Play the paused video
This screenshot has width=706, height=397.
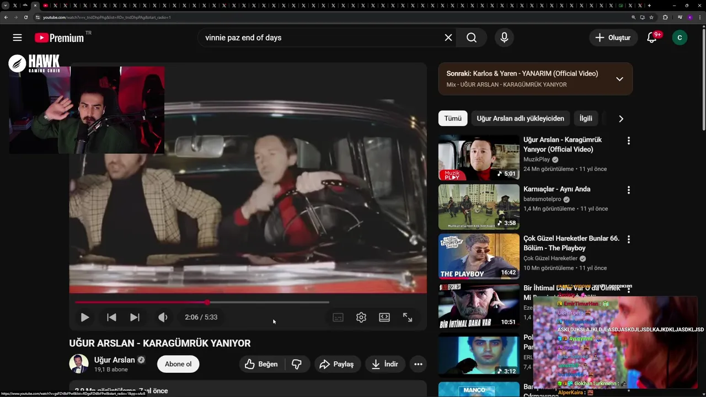click(84, 317)
